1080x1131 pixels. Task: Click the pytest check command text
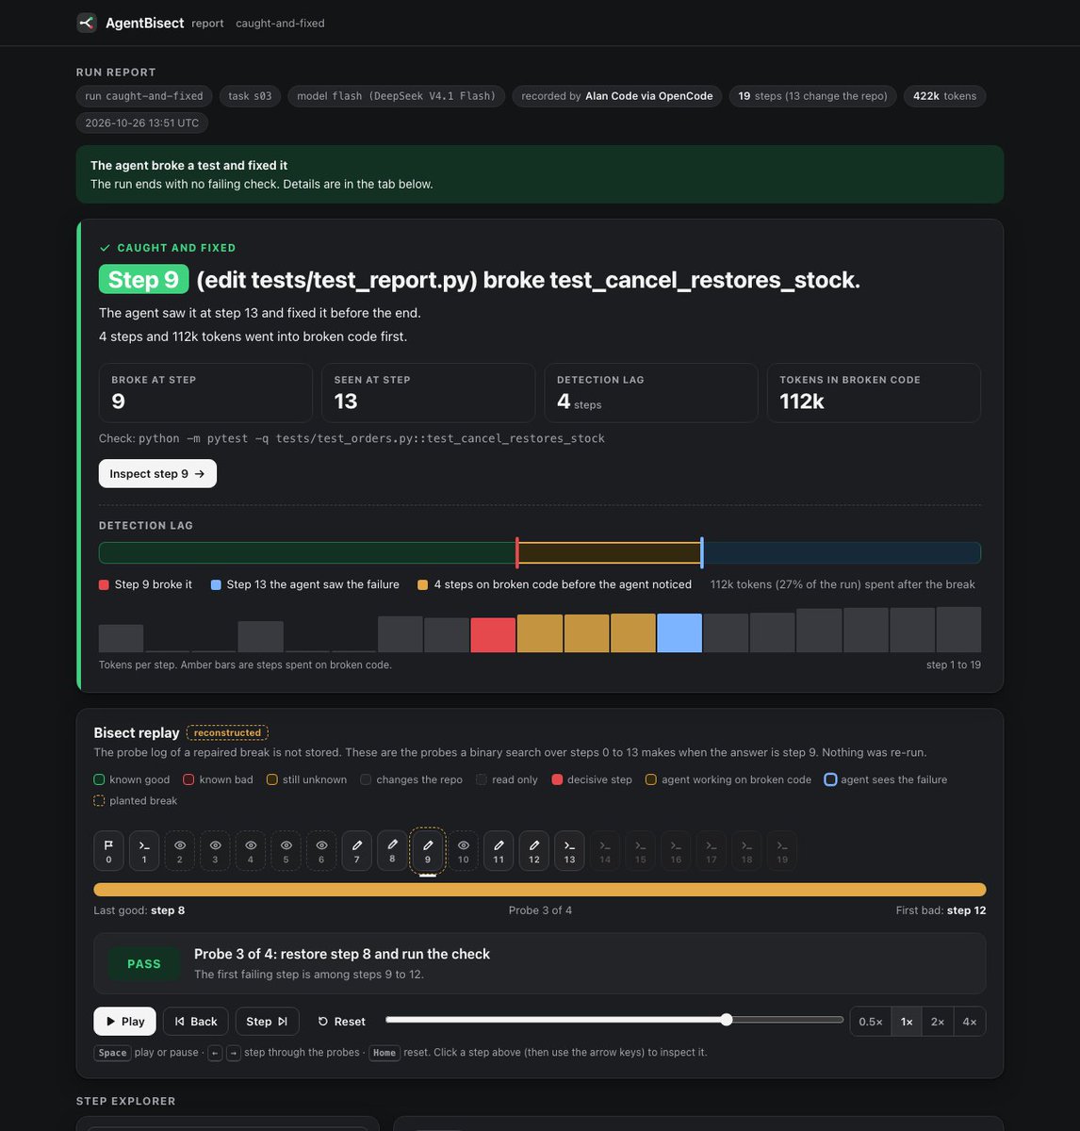pyautogui.click(x=371, y=438)
